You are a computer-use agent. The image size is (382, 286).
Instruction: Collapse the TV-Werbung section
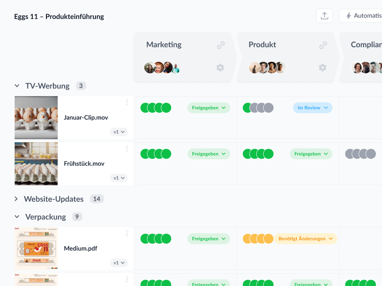click(x=17, y=86)
